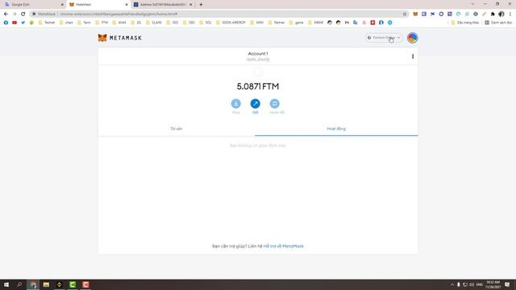The height and width of the screenshot is (290, 516).
Task: Open the Extensions puzzle menu
Action: coord(493,14)
